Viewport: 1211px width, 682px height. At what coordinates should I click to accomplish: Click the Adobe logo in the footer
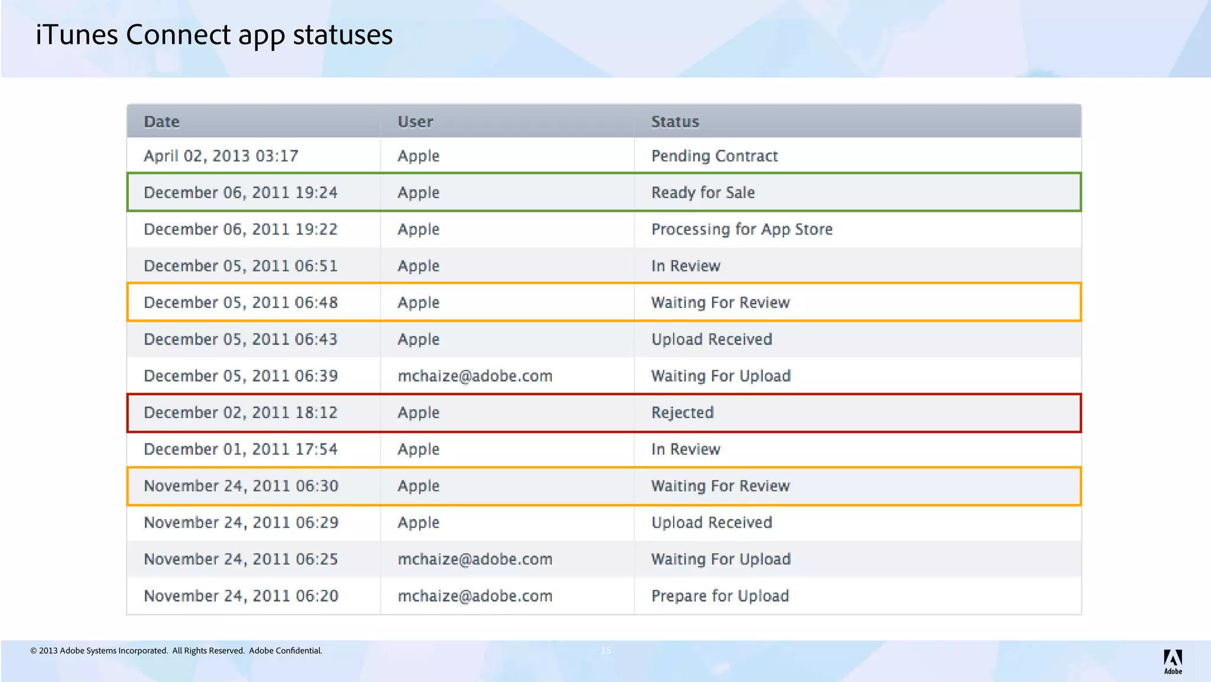click(x=1173, y=662)
